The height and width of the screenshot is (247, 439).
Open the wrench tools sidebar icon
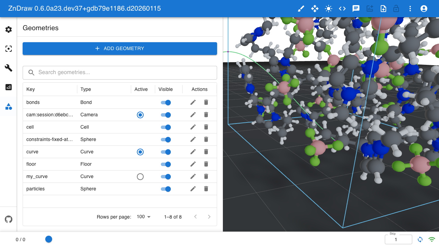tap(9, 68)
